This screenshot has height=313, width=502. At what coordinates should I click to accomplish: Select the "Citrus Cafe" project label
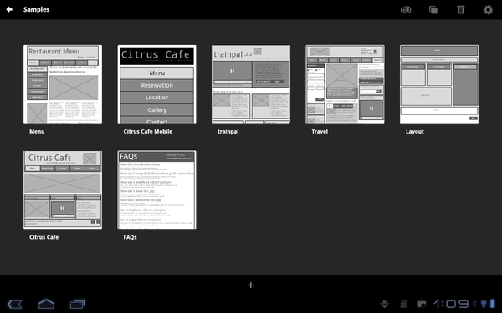click(44, 237)
